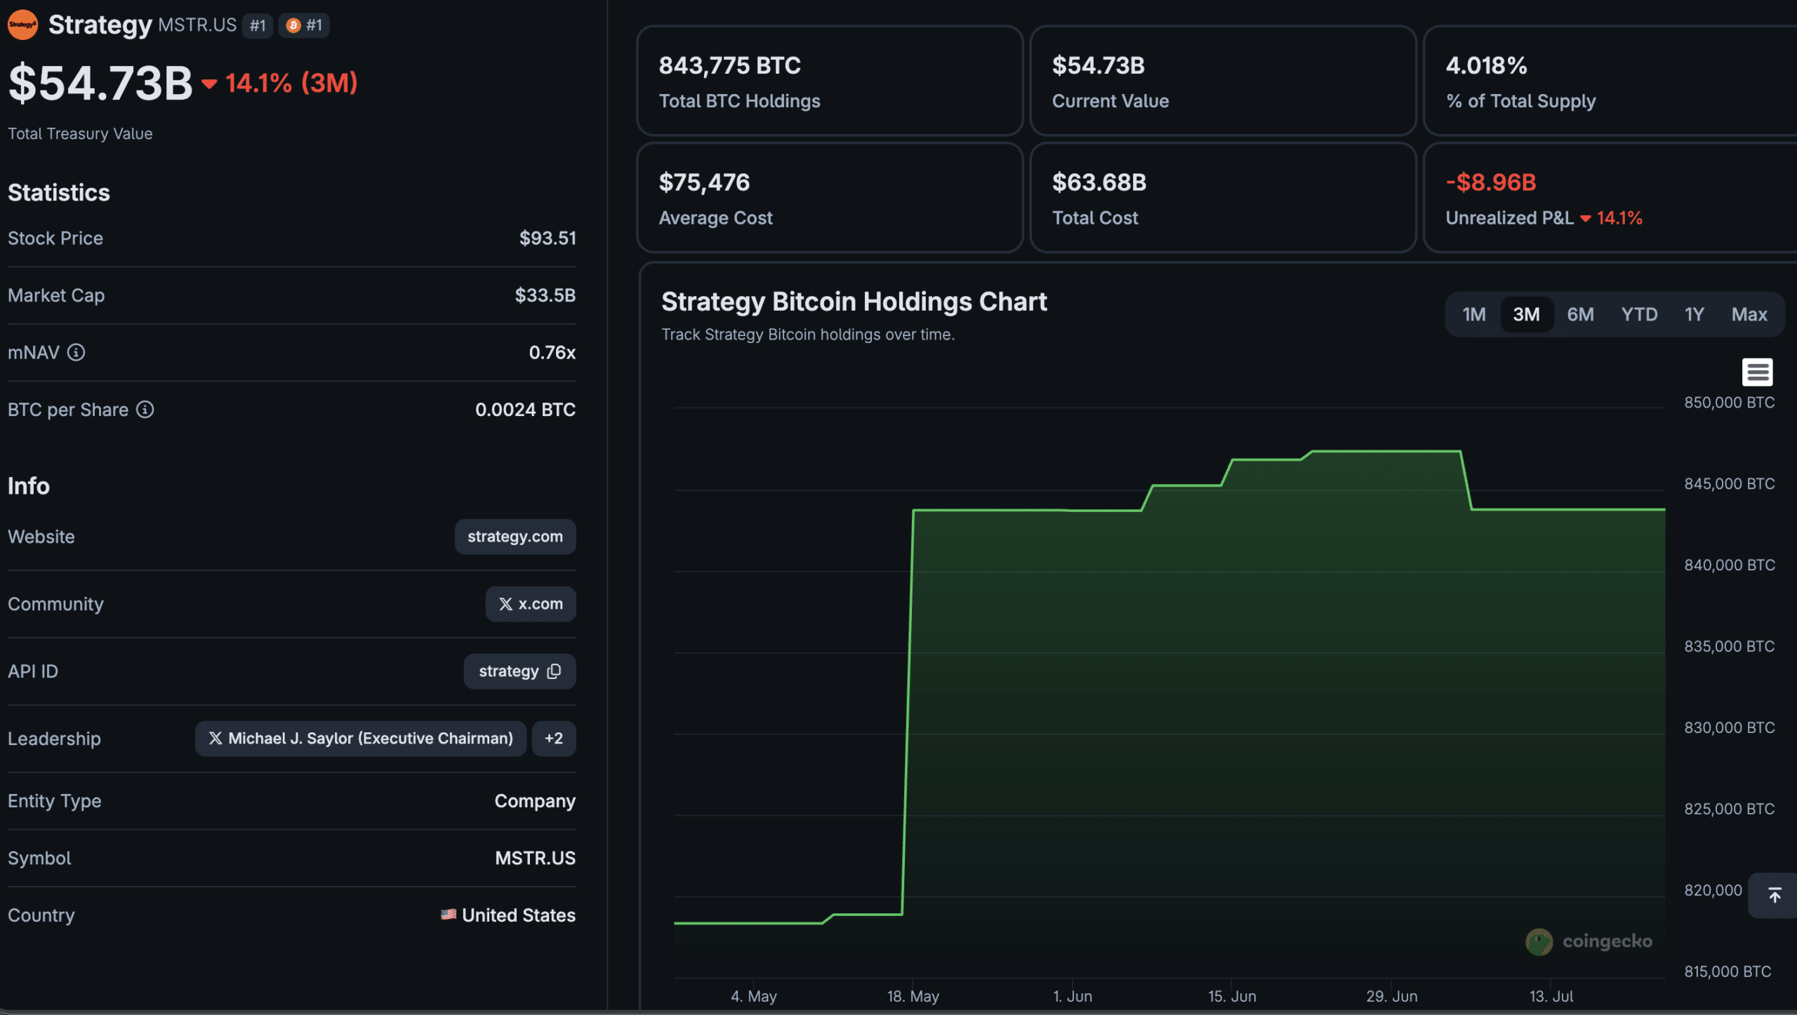1797x1015 pixels.
Task: Click the $54.73B Current Value card
Action: click(x=1223, y=81)
